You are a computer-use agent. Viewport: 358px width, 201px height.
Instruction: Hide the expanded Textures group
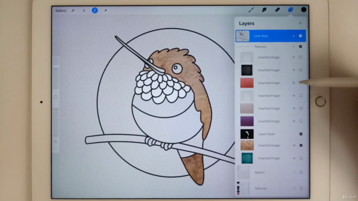click(300, 47)
